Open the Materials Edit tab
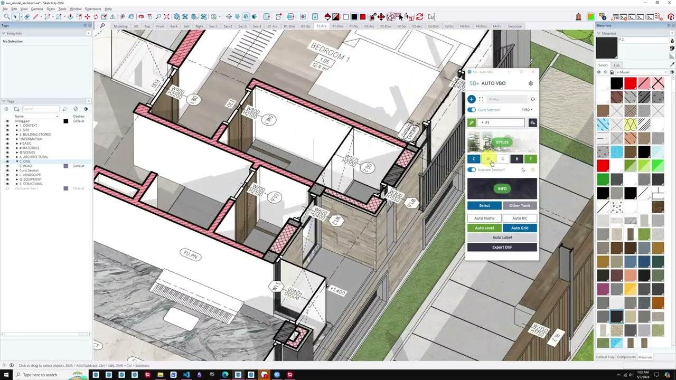 [616, 65]
